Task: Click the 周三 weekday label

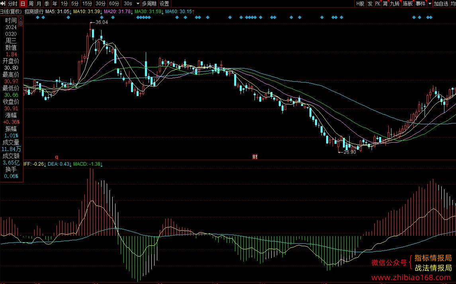Action: [x=11, y=41]
